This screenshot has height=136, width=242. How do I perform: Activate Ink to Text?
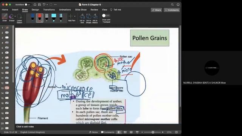[x=82, y=19]
